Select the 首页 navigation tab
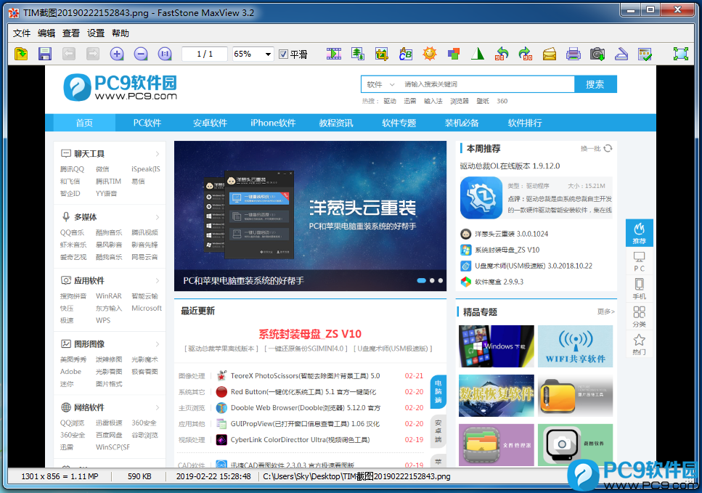The image size is (702, 493). pos(84,123)
